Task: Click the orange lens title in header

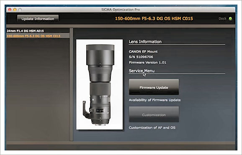Action: click(154, 19)
